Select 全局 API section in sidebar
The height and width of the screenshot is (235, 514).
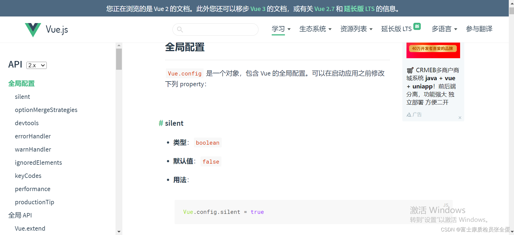click(x=20, y=215)
